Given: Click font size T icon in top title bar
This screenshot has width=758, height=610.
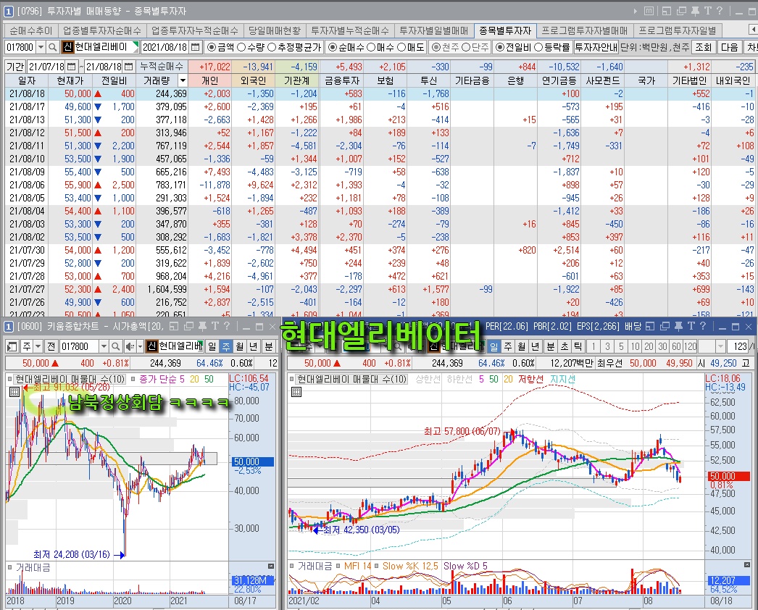Looking at the screenshot, I should pyautogui.click(x=708, y=11).
